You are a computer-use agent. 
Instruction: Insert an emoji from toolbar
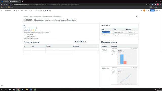[43, 10]
